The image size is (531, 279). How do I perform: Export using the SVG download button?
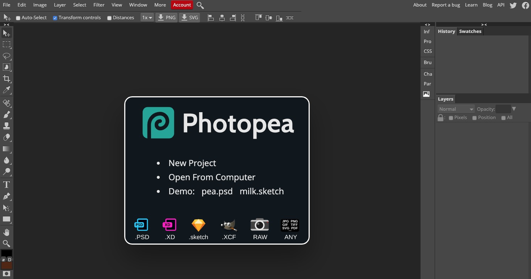189,17
